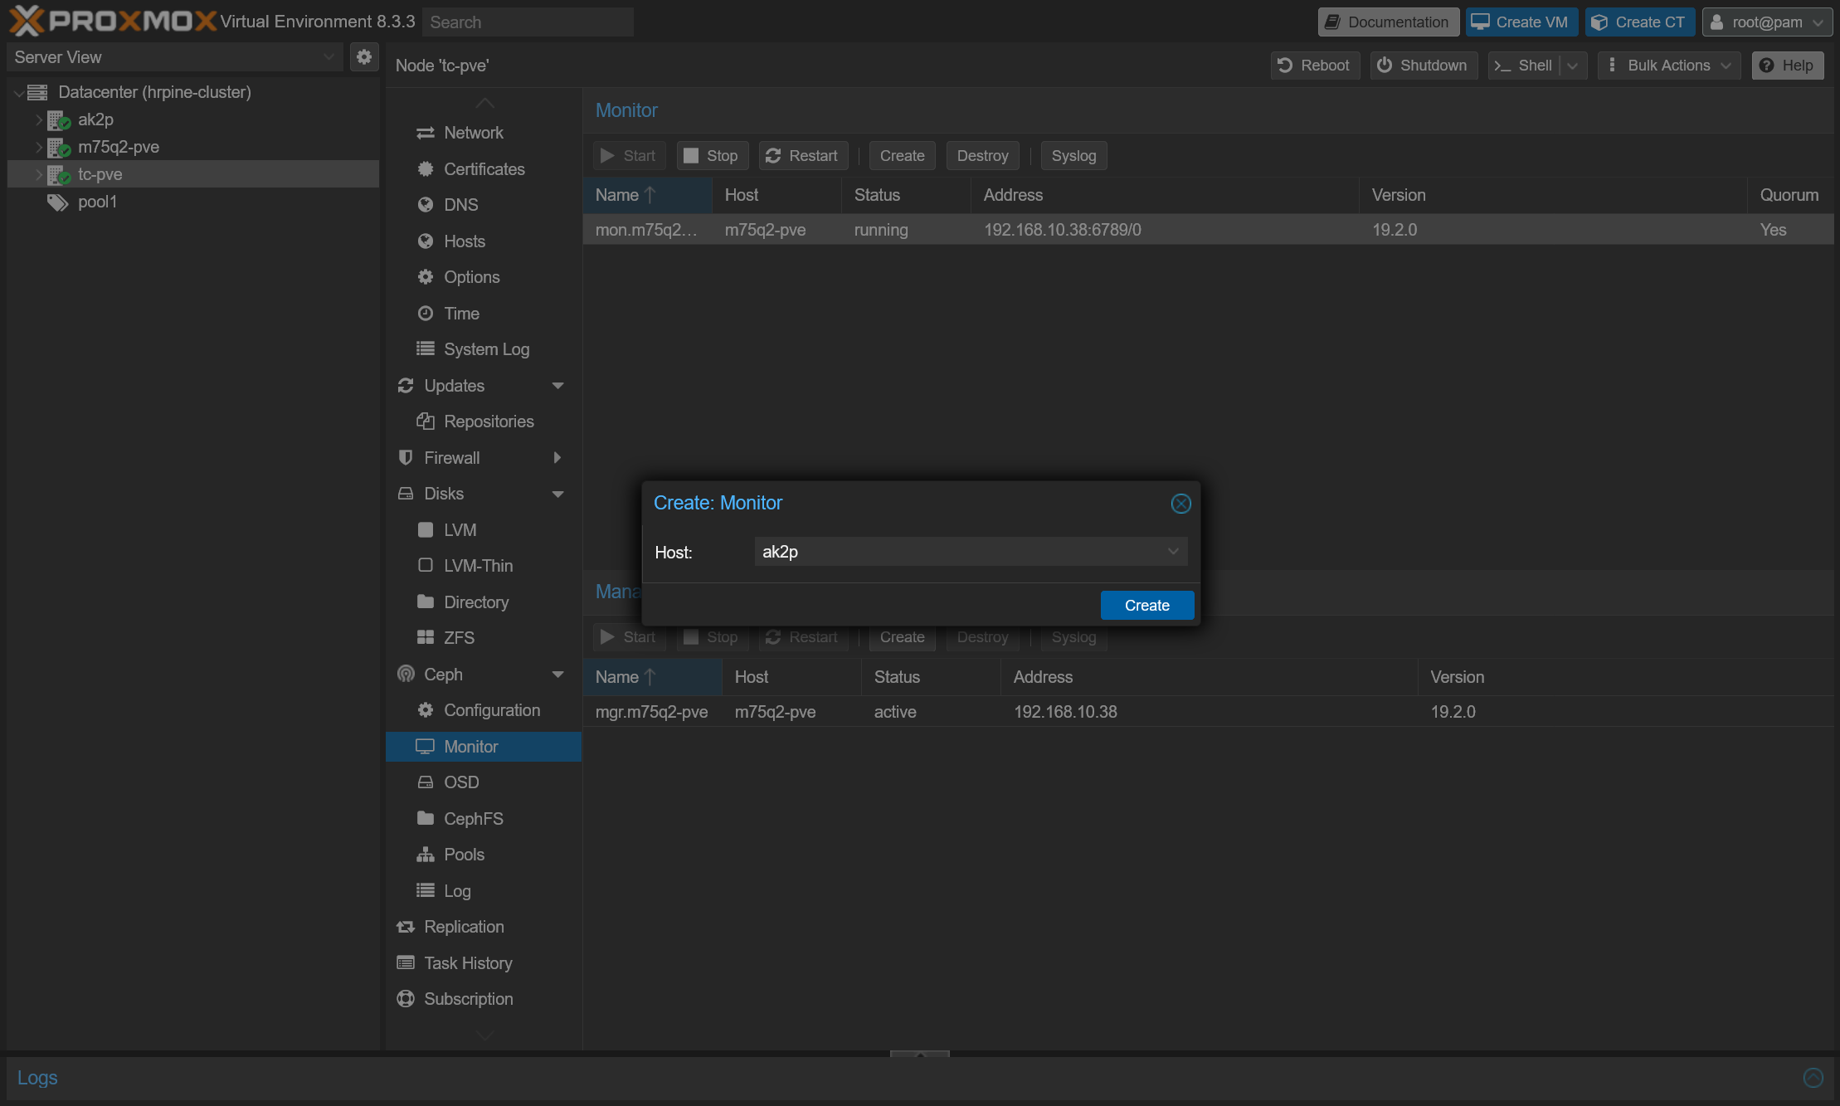The width and height of the screenshot is (1840, 1106).
Task: Open the Host dropdown in Create Monitor dialog
Action: pyautogui.click(x=1173, y=552)
